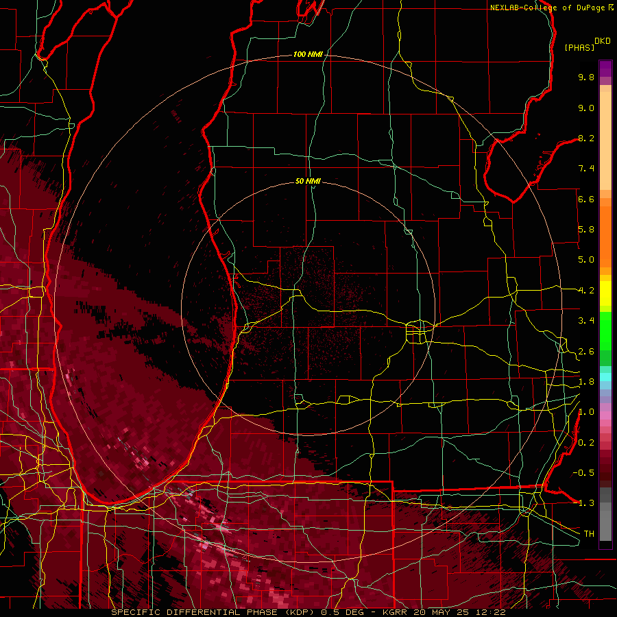Click the 9.8 value on color scale
This screenshot has height=617, width=617.
click(x=586, y=77)
